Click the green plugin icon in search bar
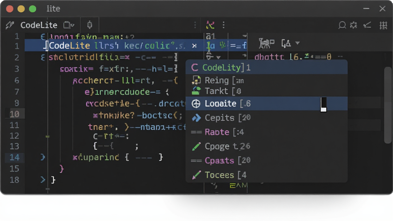Viewport: 393px width, 221px height. click(222, 45)
